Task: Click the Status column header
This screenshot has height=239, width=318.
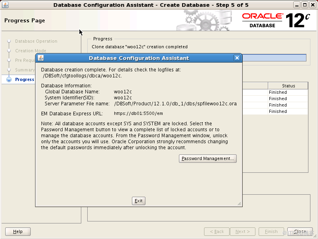Action: [x=288, y=86]
